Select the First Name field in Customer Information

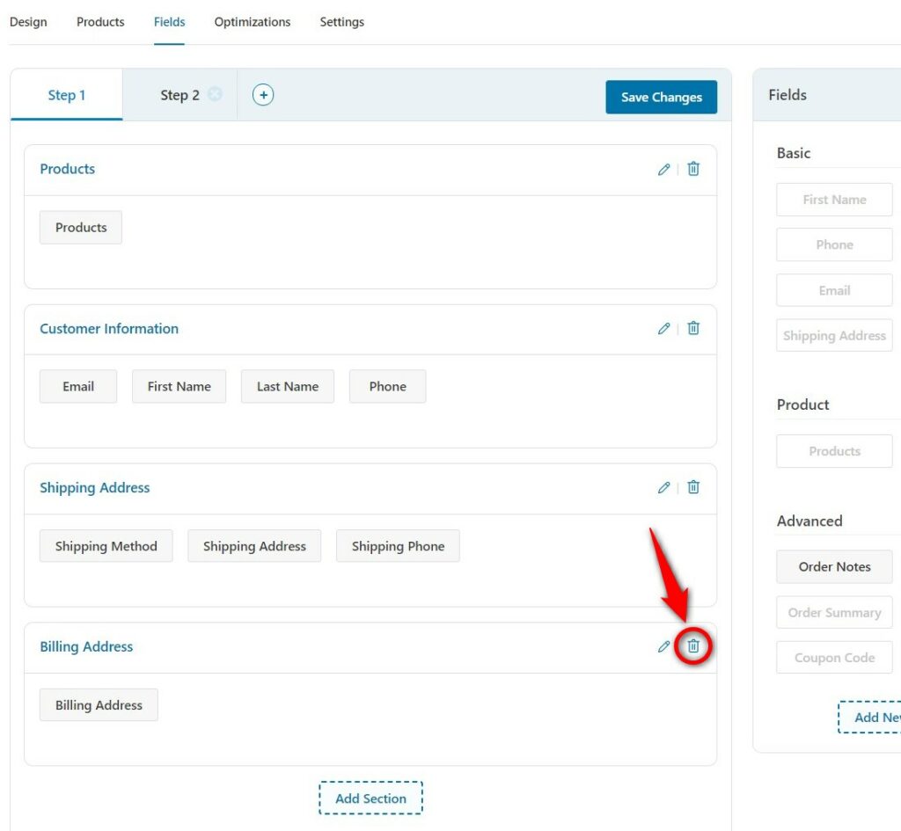tap(179, 387)
